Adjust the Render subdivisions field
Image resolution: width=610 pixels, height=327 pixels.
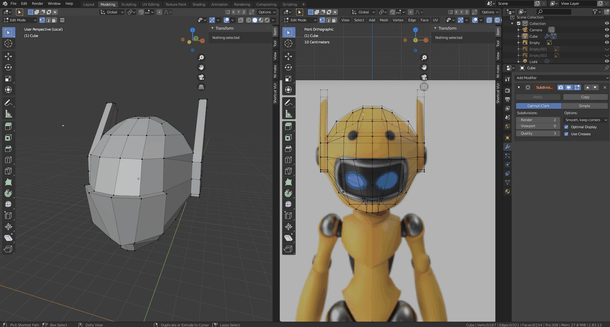point(538,120)
